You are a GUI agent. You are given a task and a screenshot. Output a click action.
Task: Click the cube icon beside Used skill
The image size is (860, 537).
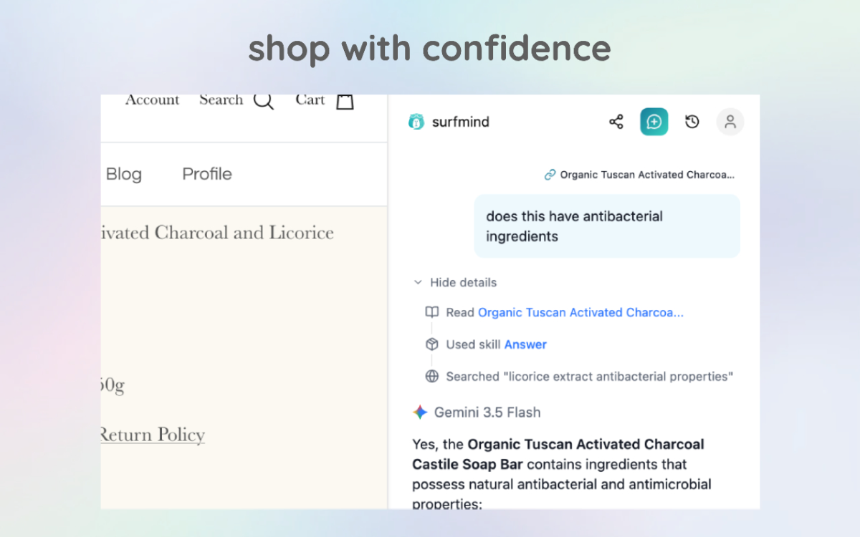[x=431, y=344]
